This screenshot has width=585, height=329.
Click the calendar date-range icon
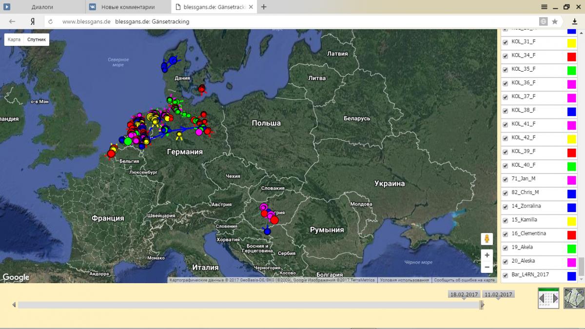548,298
